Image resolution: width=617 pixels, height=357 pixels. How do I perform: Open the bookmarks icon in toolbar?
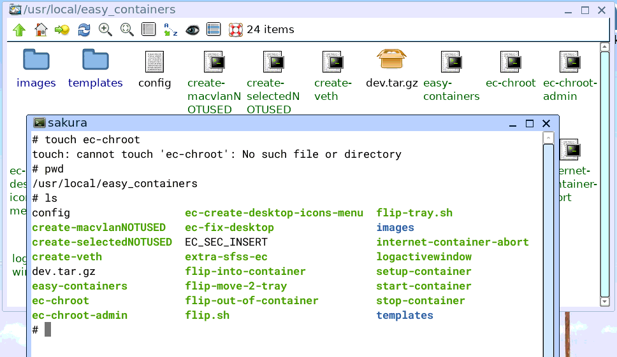[62, 30]
